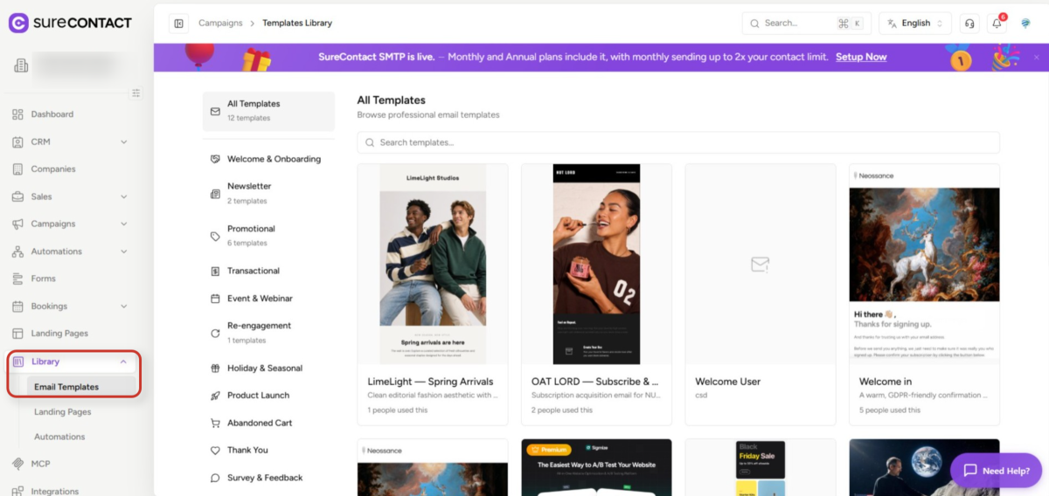1049x496 pixels.
Task: Click the SureContact logo icon
Action: (x=18, y=23)
